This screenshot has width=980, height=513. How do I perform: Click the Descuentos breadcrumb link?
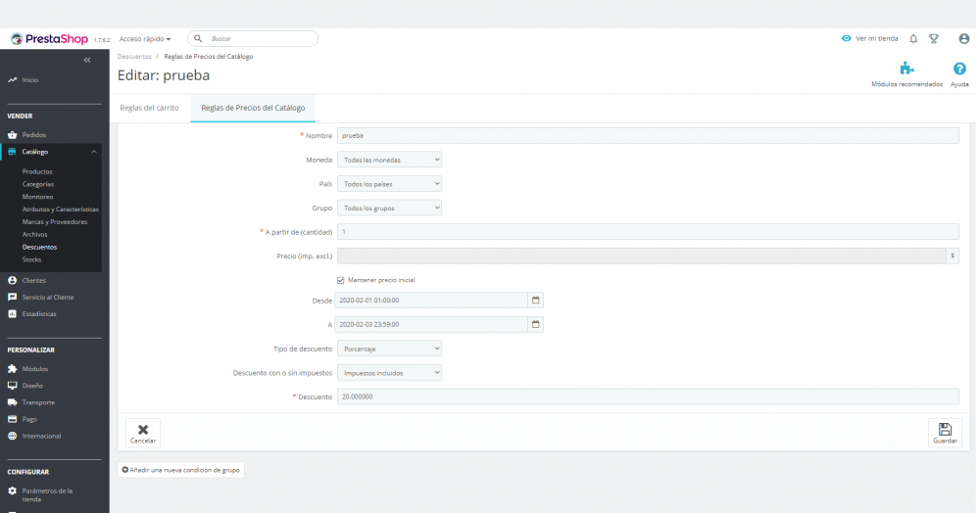[134, 56]
